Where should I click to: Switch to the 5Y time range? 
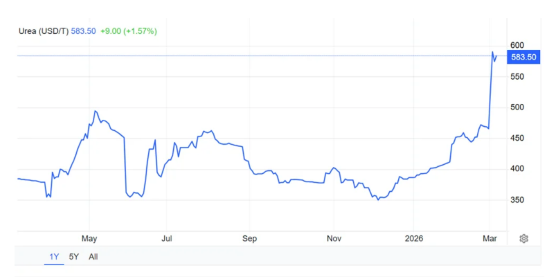click(x=73, y=257)
